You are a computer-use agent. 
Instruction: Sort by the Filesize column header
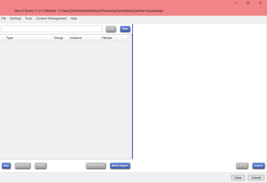(108, 37)
